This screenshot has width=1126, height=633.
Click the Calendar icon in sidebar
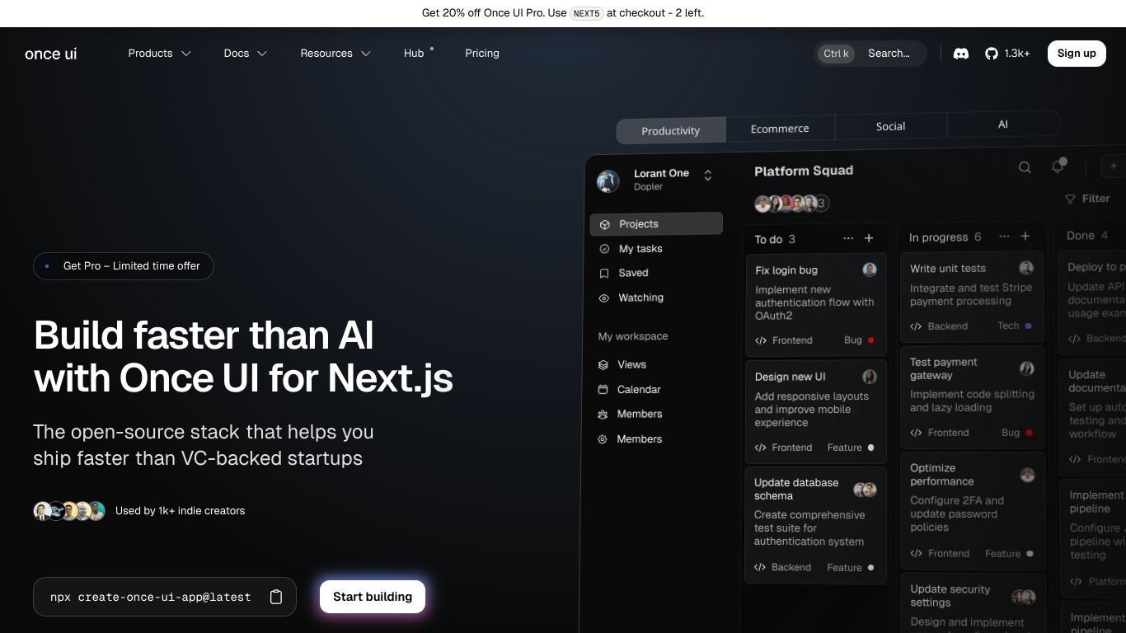point(603,390)
